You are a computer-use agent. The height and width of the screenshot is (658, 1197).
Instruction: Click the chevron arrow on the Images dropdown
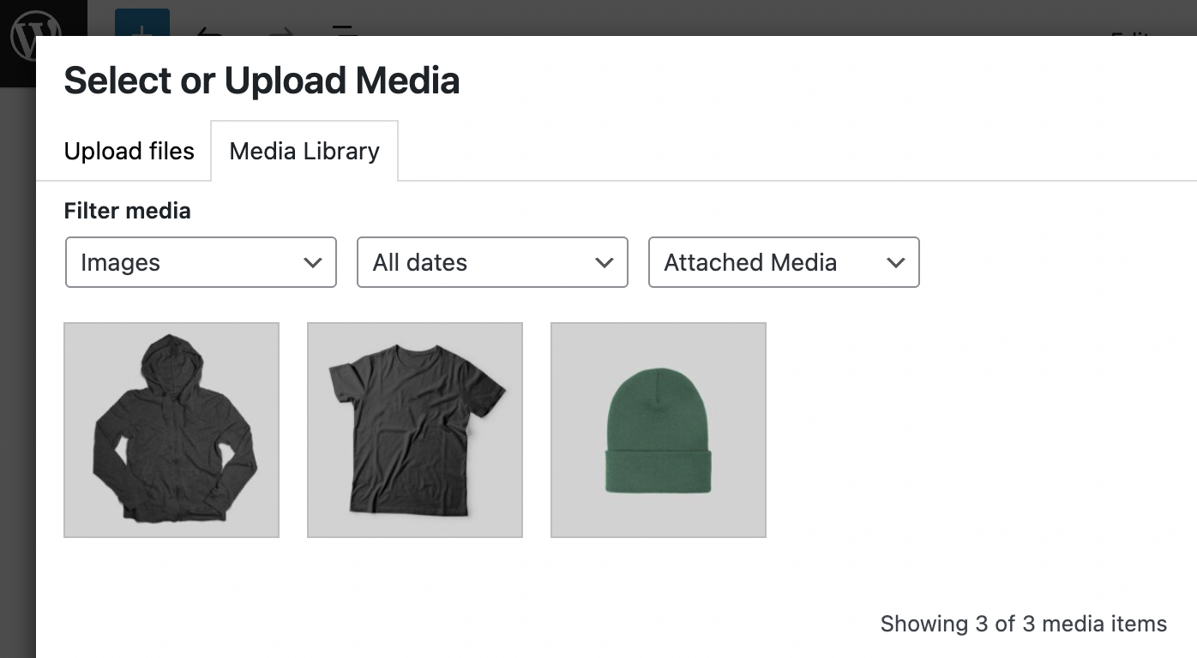(x=313, y=263)
